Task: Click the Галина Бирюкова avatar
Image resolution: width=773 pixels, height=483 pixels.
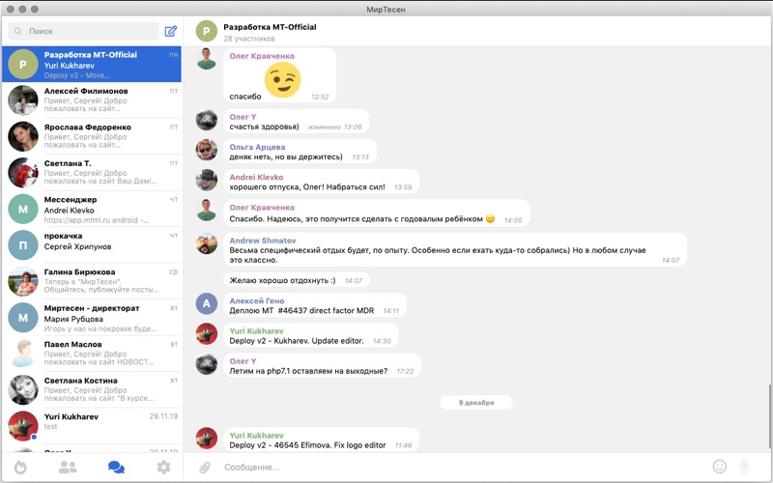Action: click(23, 281)
